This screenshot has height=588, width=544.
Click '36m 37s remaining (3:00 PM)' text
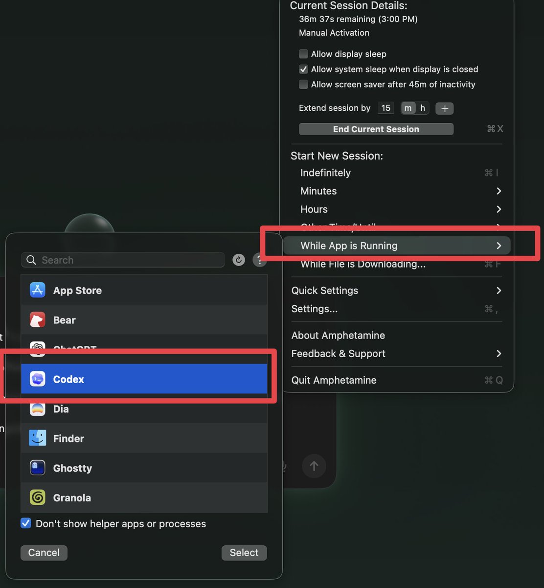[x=358, y=19]
